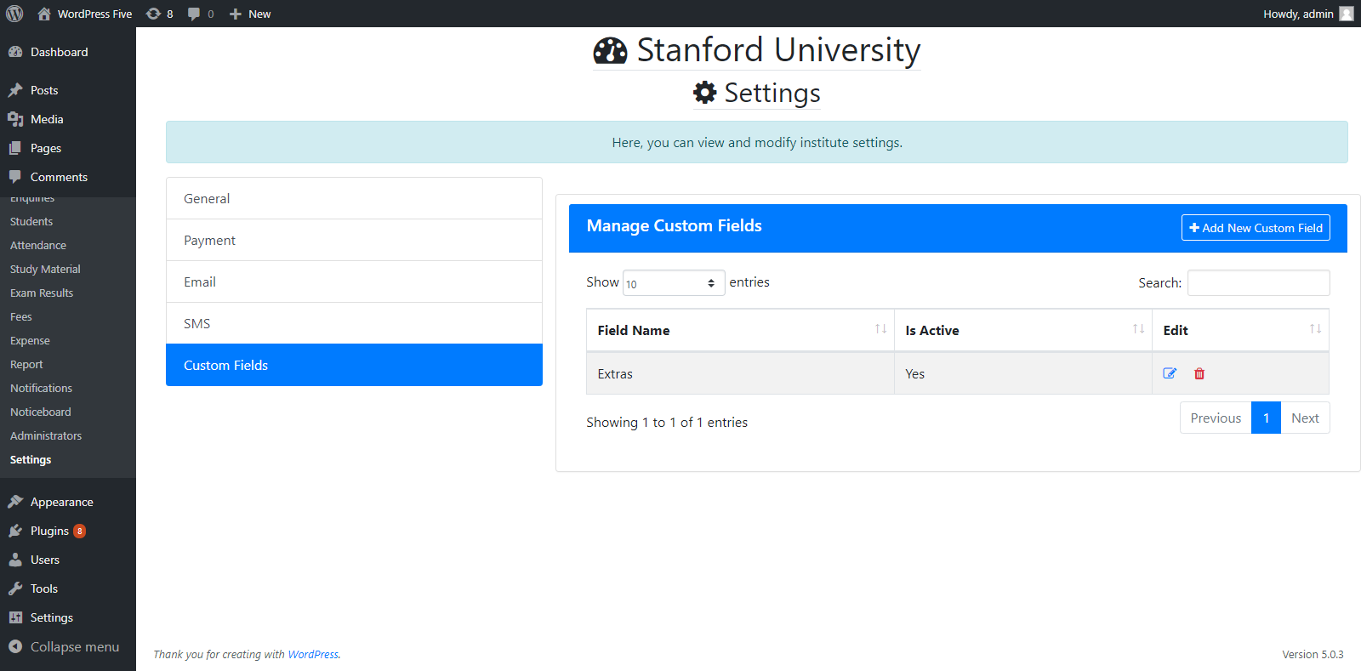Sort table by Edit column
This screenshot has height=671, width=1361.
pos(1240,330)
